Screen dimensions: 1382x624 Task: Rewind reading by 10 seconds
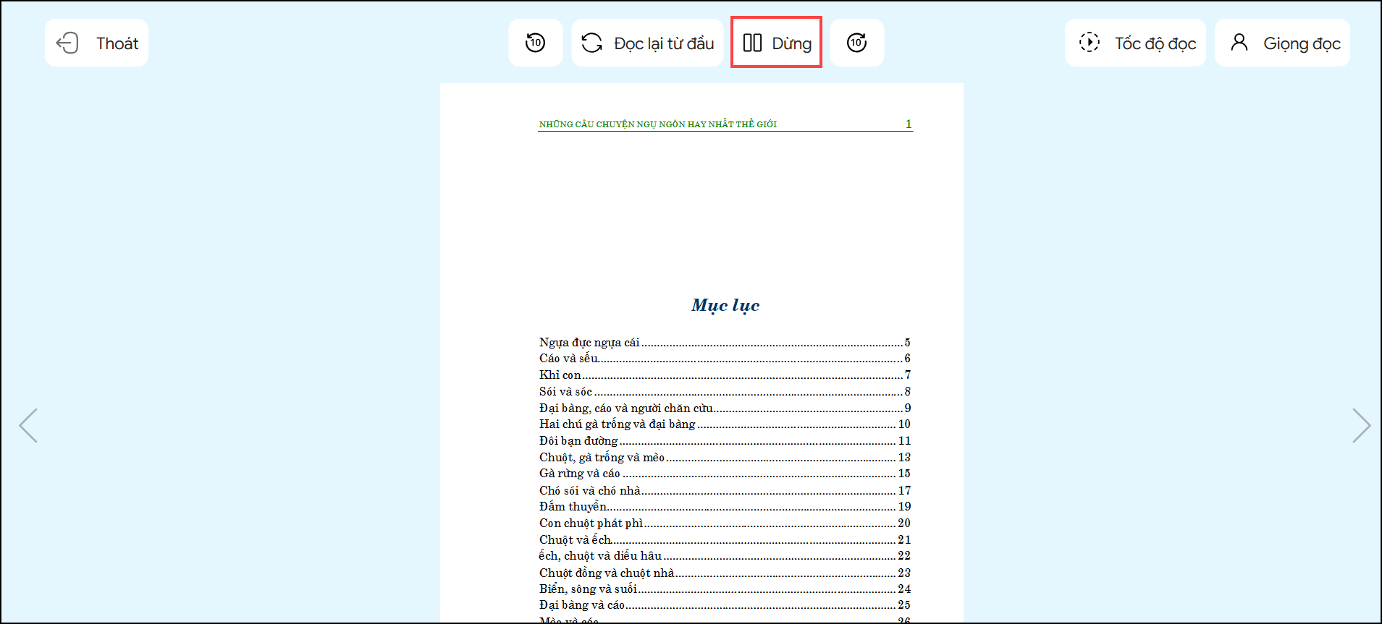(x=535, y=43)
